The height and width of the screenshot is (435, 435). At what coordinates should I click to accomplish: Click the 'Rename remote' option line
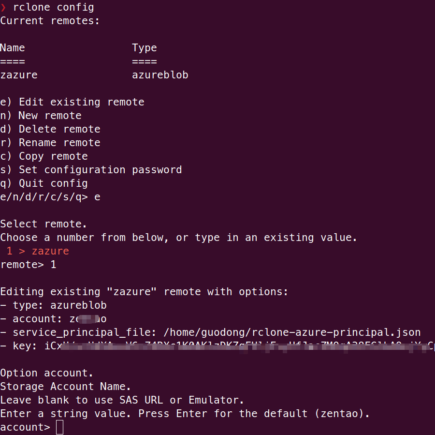[50, 143]
